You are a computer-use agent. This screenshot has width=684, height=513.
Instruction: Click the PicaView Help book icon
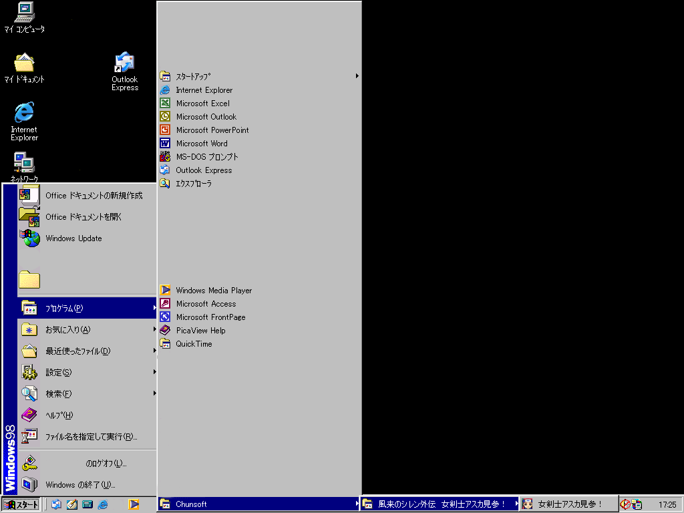pyautogui.click(x=165, y=330)
